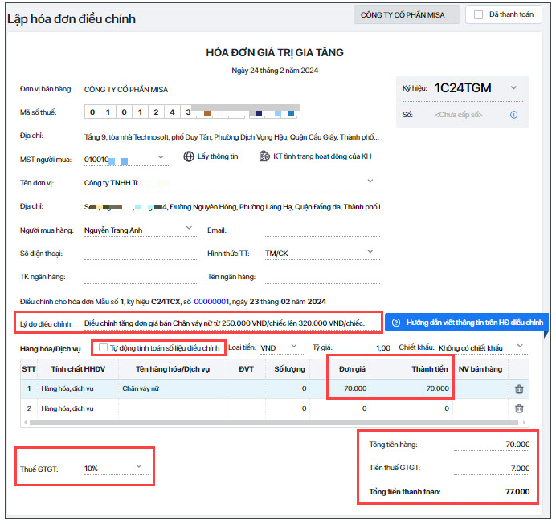The image size is (556, 524).
Task: Click the table scrollbar left arrow
Action: point(25,422)
